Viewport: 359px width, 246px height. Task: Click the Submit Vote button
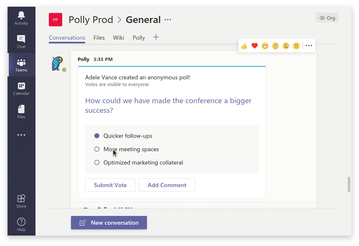[110, 185]
